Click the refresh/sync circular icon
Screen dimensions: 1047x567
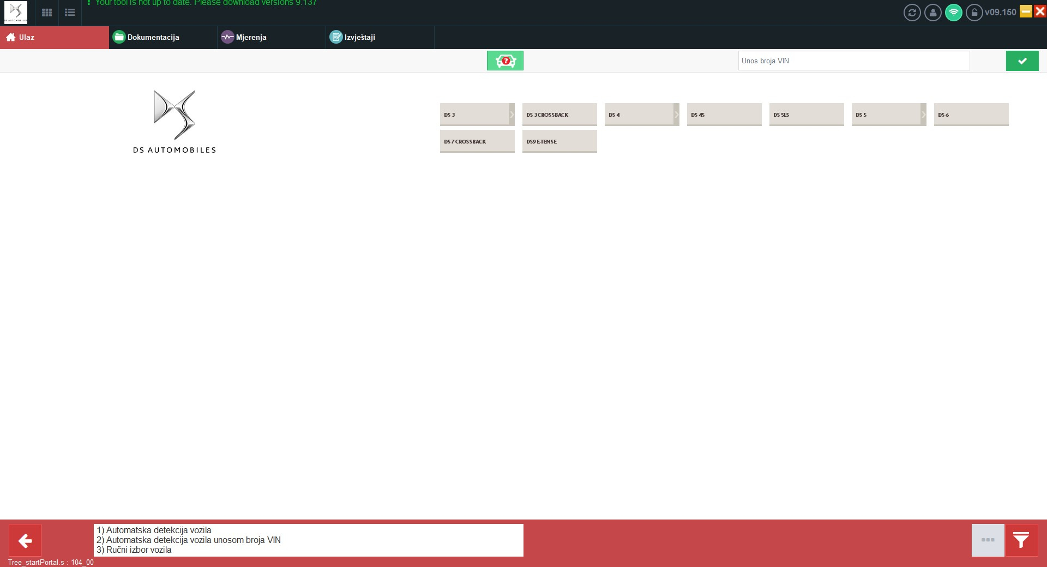tap(912, 13)
